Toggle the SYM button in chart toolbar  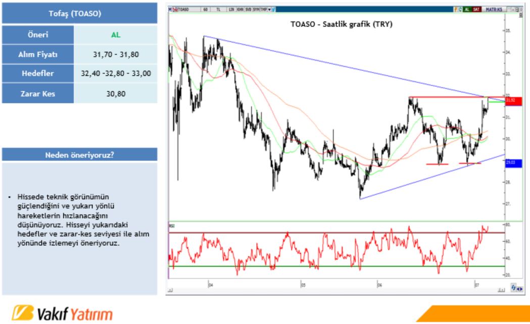[256, 10]
